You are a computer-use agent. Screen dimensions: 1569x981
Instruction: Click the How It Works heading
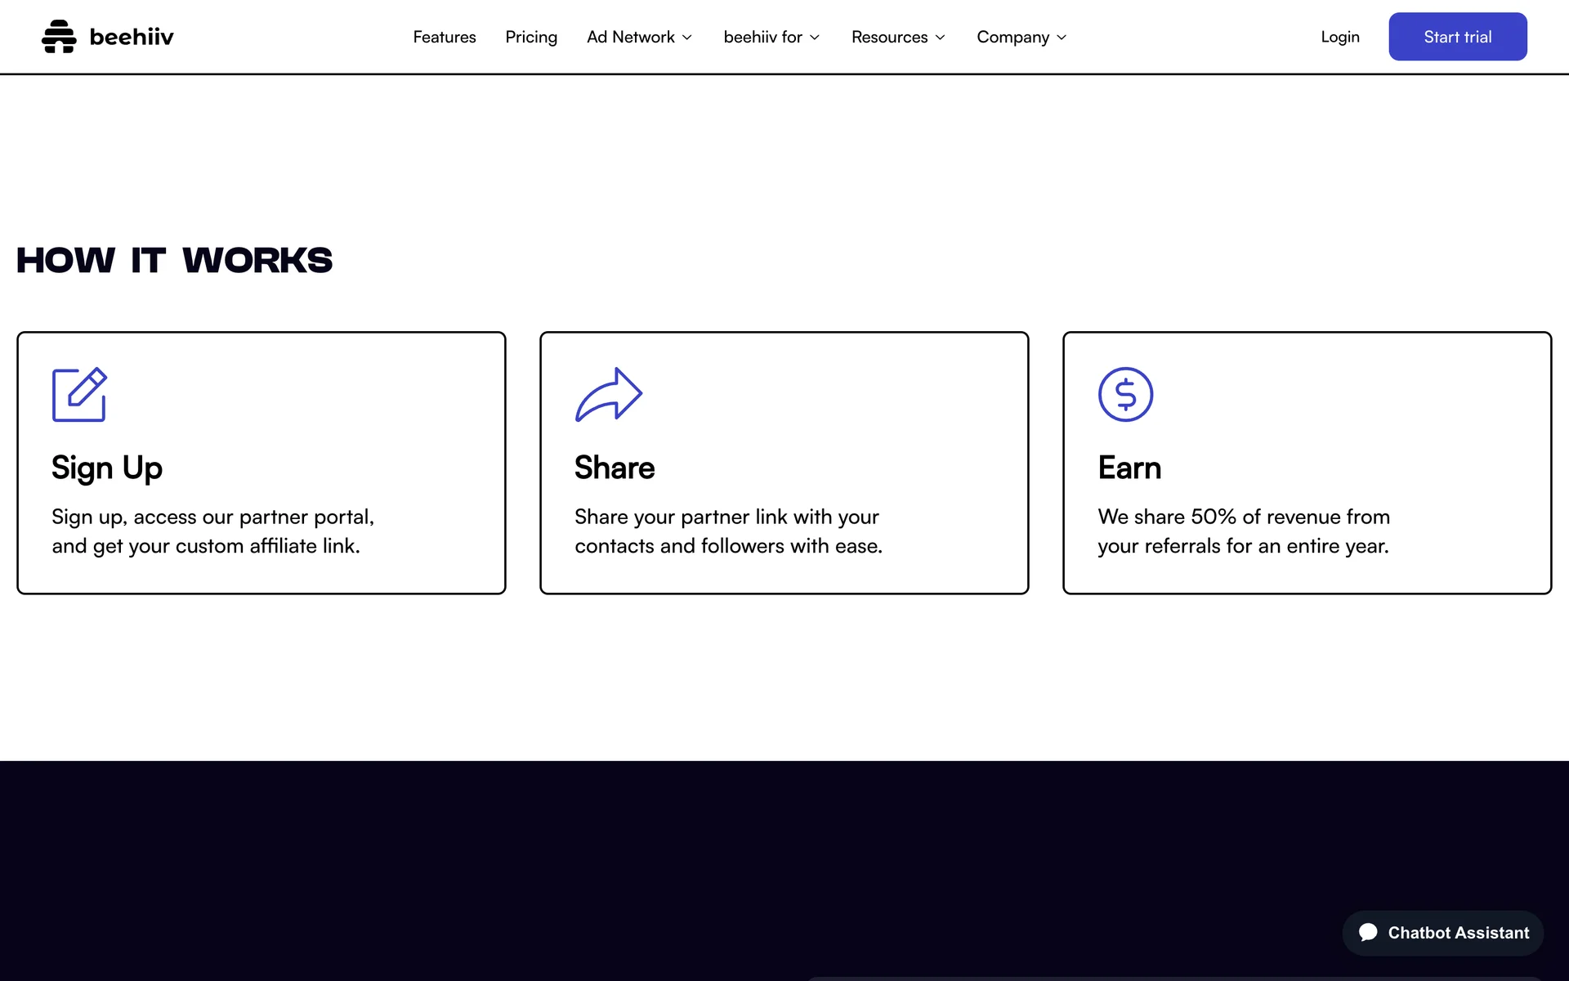(174, 261)
